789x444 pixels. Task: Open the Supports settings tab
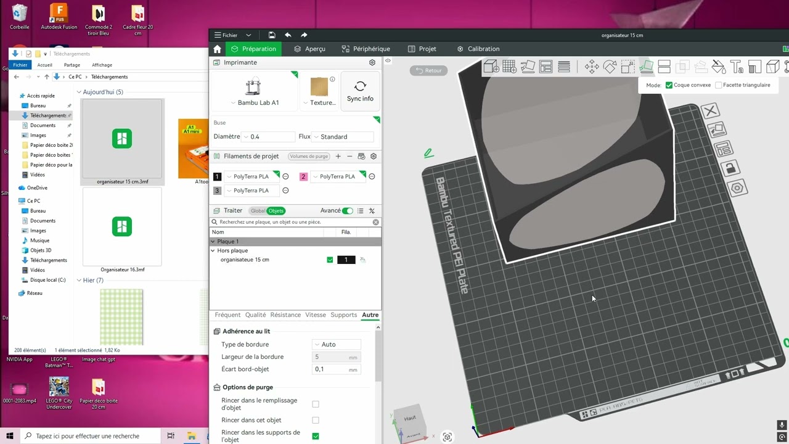[343, 315]
